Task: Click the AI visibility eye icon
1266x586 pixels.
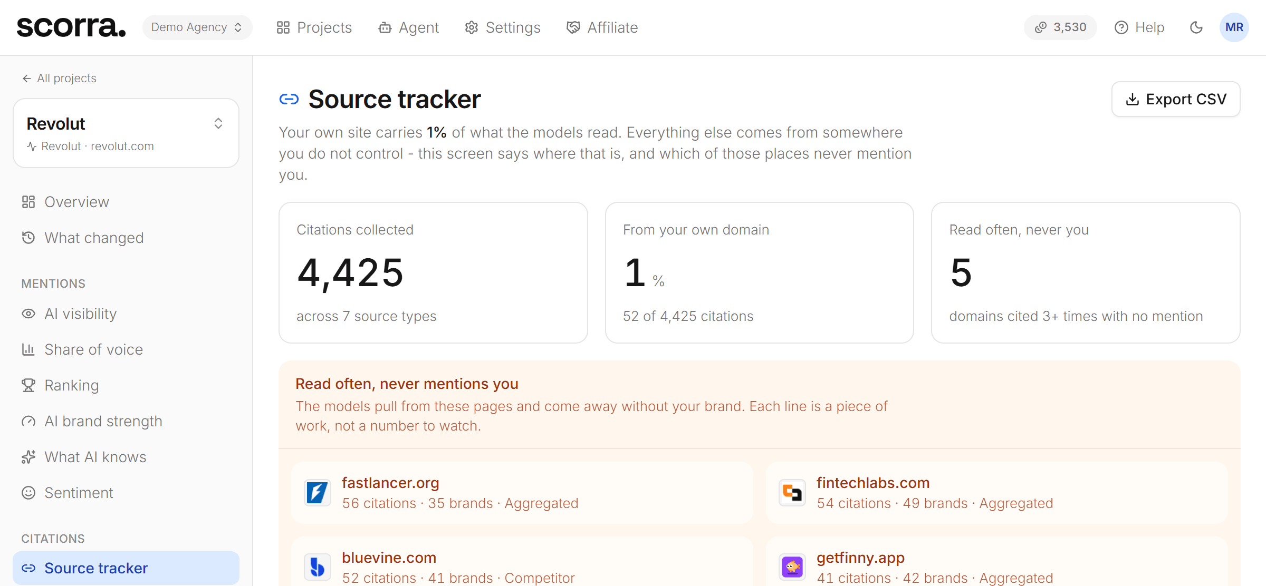Action: 28,314
